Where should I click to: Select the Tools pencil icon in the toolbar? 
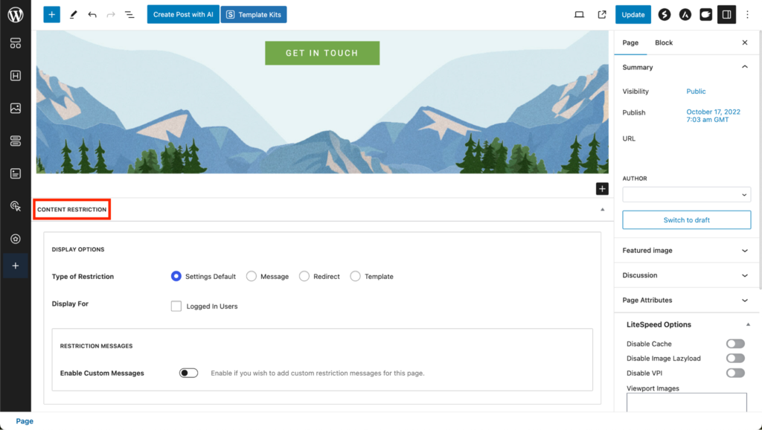click(x=73, y=14)
